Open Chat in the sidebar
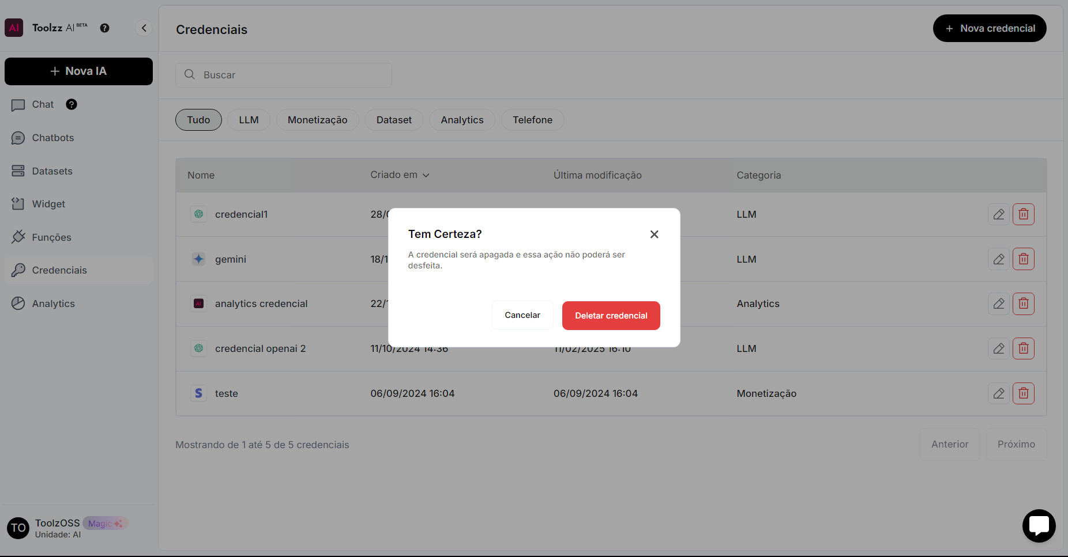 pyautogui.click(x=43, y=104)
